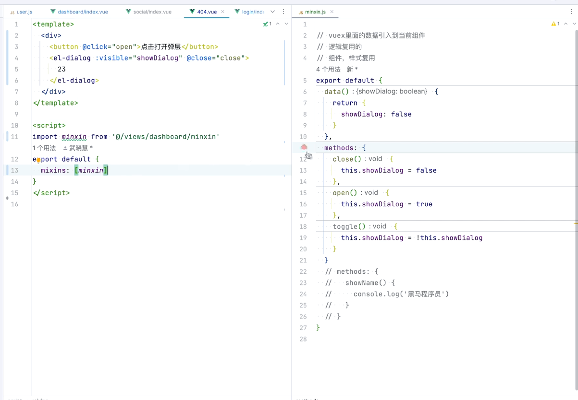The image size is (578, 400).
Task: Toggle the breakpoint on methods line
Action: coord(304,147)
